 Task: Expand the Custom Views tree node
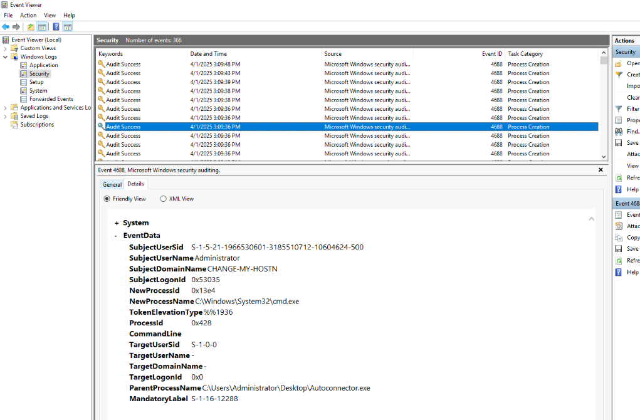6,48
